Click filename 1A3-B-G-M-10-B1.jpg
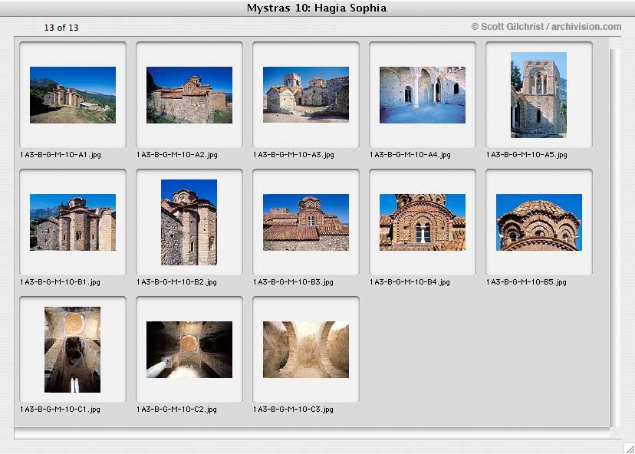 tap(60, 282)
